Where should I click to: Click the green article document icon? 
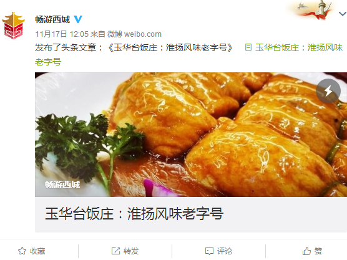click(248, 47)
